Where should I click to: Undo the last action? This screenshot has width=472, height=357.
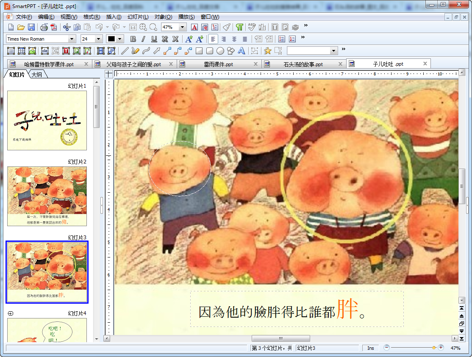tap(99, 28)
